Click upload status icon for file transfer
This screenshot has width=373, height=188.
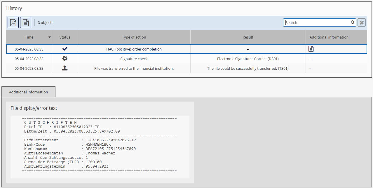(x=65, y=68)
